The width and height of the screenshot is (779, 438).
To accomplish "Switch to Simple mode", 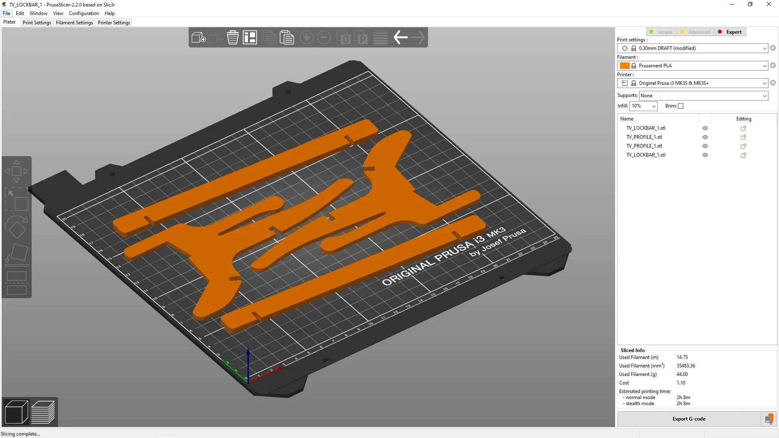I will click(661, 32).
